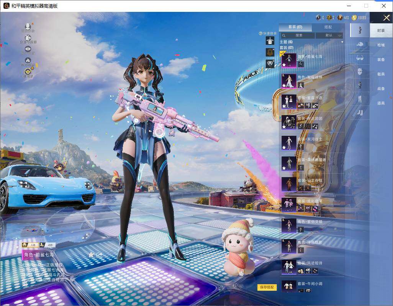Select 角色-智能战神 outfit thumbnail
This screenshot has width=393, height=306.
pyautogui.click(x=289, y=81)
